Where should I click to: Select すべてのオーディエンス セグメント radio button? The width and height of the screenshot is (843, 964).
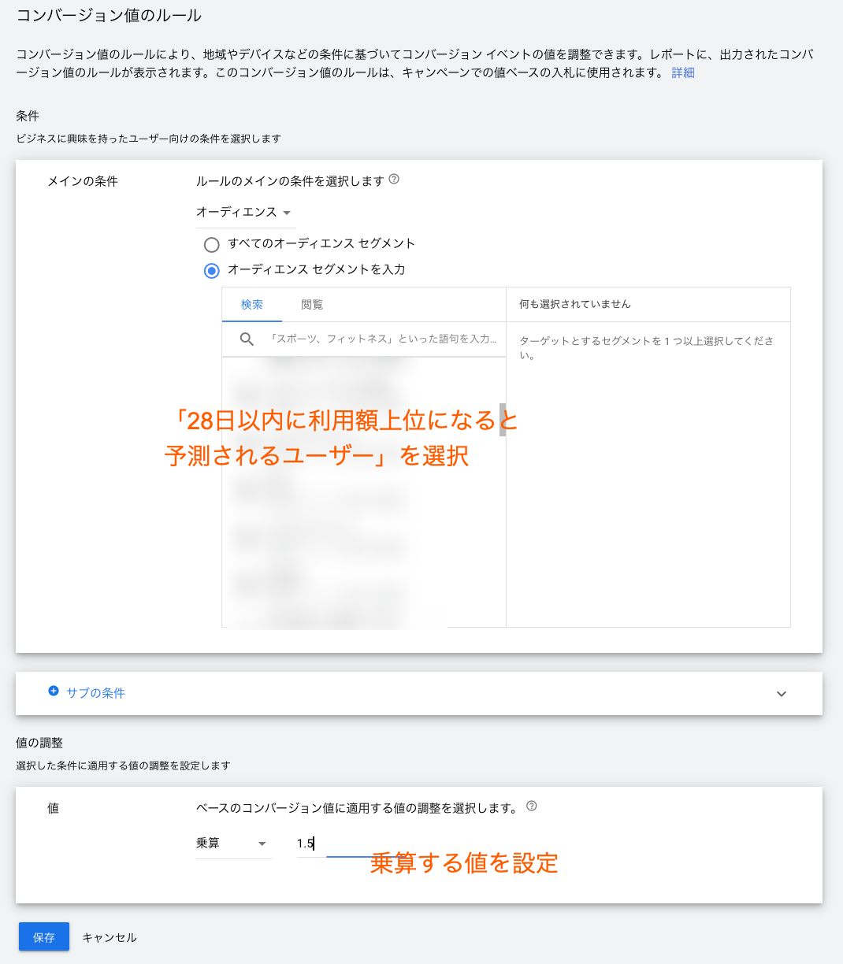[211, 244]
